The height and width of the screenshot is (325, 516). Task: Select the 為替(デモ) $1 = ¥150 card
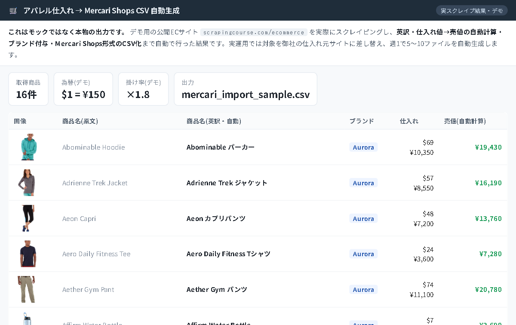(83, 89)
